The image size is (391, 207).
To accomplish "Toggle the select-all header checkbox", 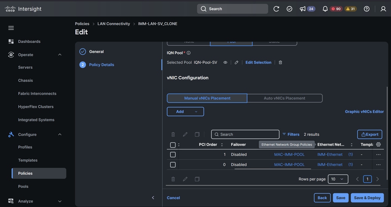I will click(x=173, y=145).
